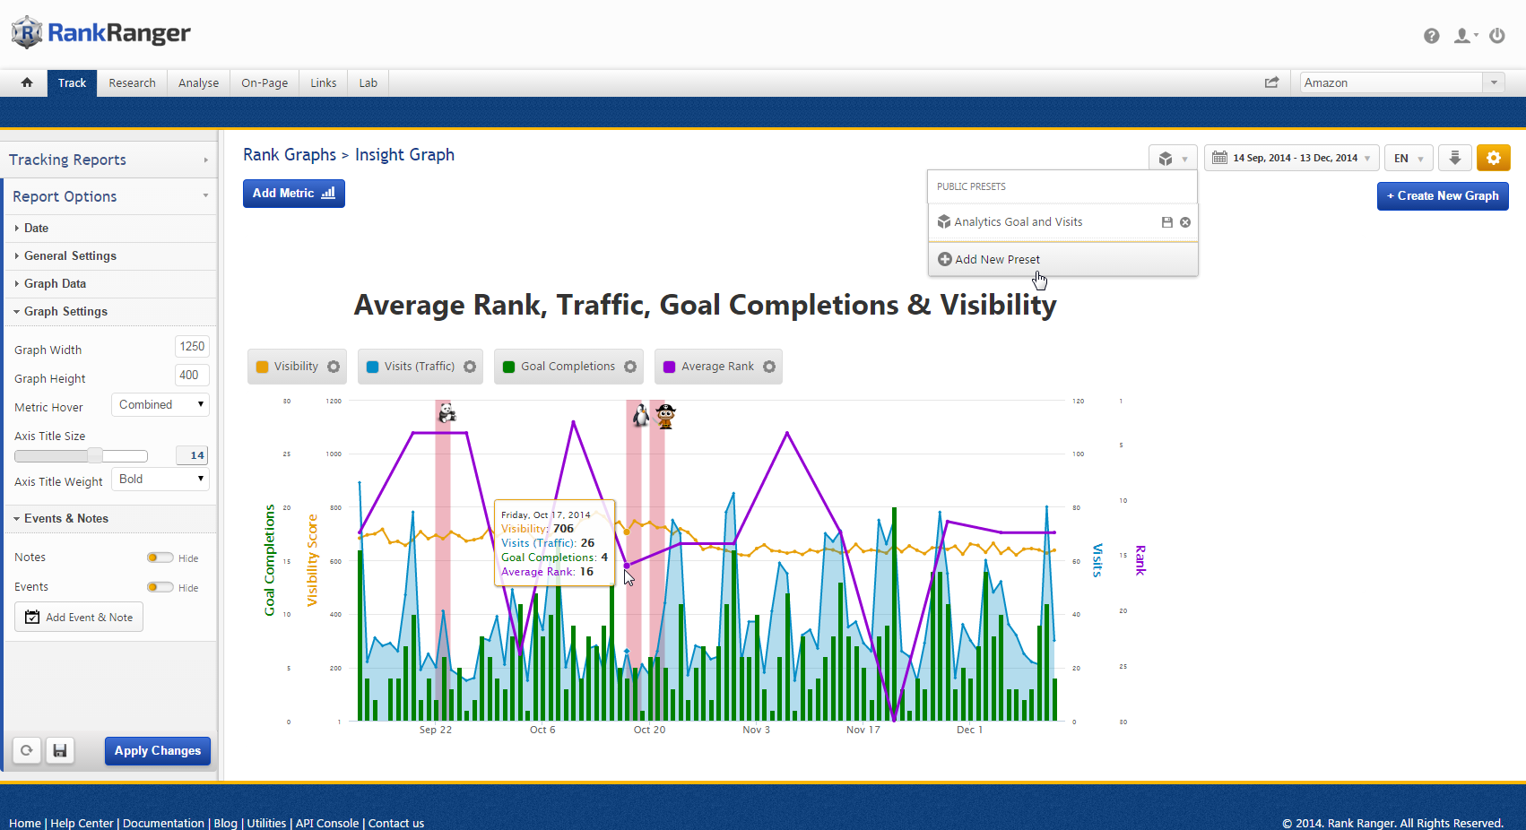Click the home icon in navigation bar

tap(27, 82)
